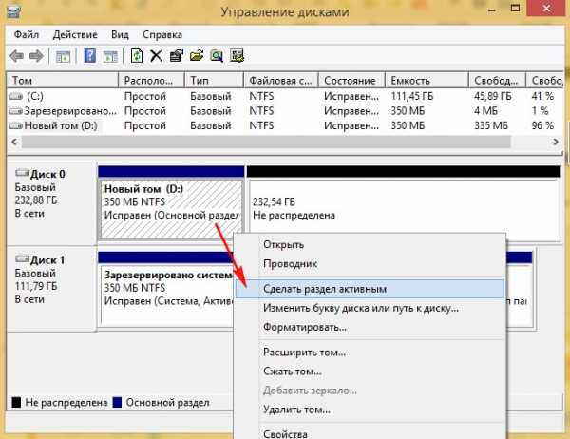Toggle the action pane toolbar icon
The height and width of the screenshot is (439, 570).
tap(110, 56)
